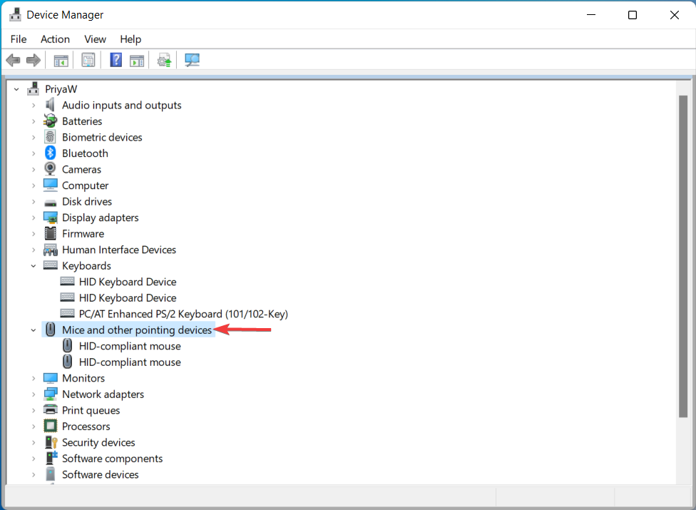
Task: Click the Bluetooth category icon
Action: (50, 153)
